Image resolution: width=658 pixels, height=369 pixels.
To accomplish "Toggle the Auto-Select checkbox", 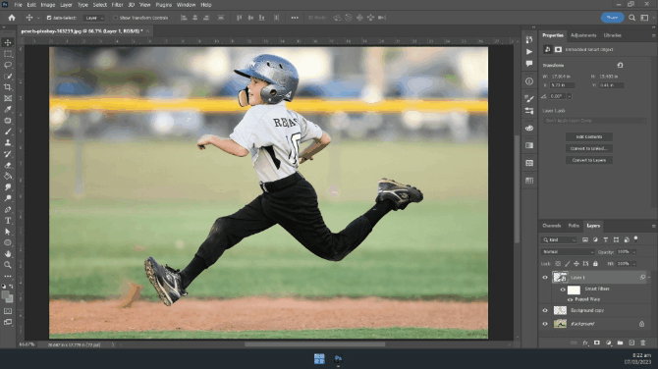I will pos(49,18).
